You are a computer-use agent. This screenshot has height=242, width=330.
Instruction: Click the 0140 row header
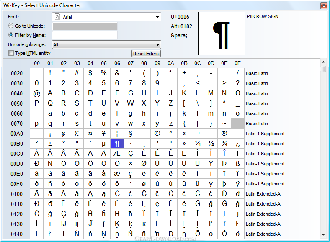click(x=17, y=234)
